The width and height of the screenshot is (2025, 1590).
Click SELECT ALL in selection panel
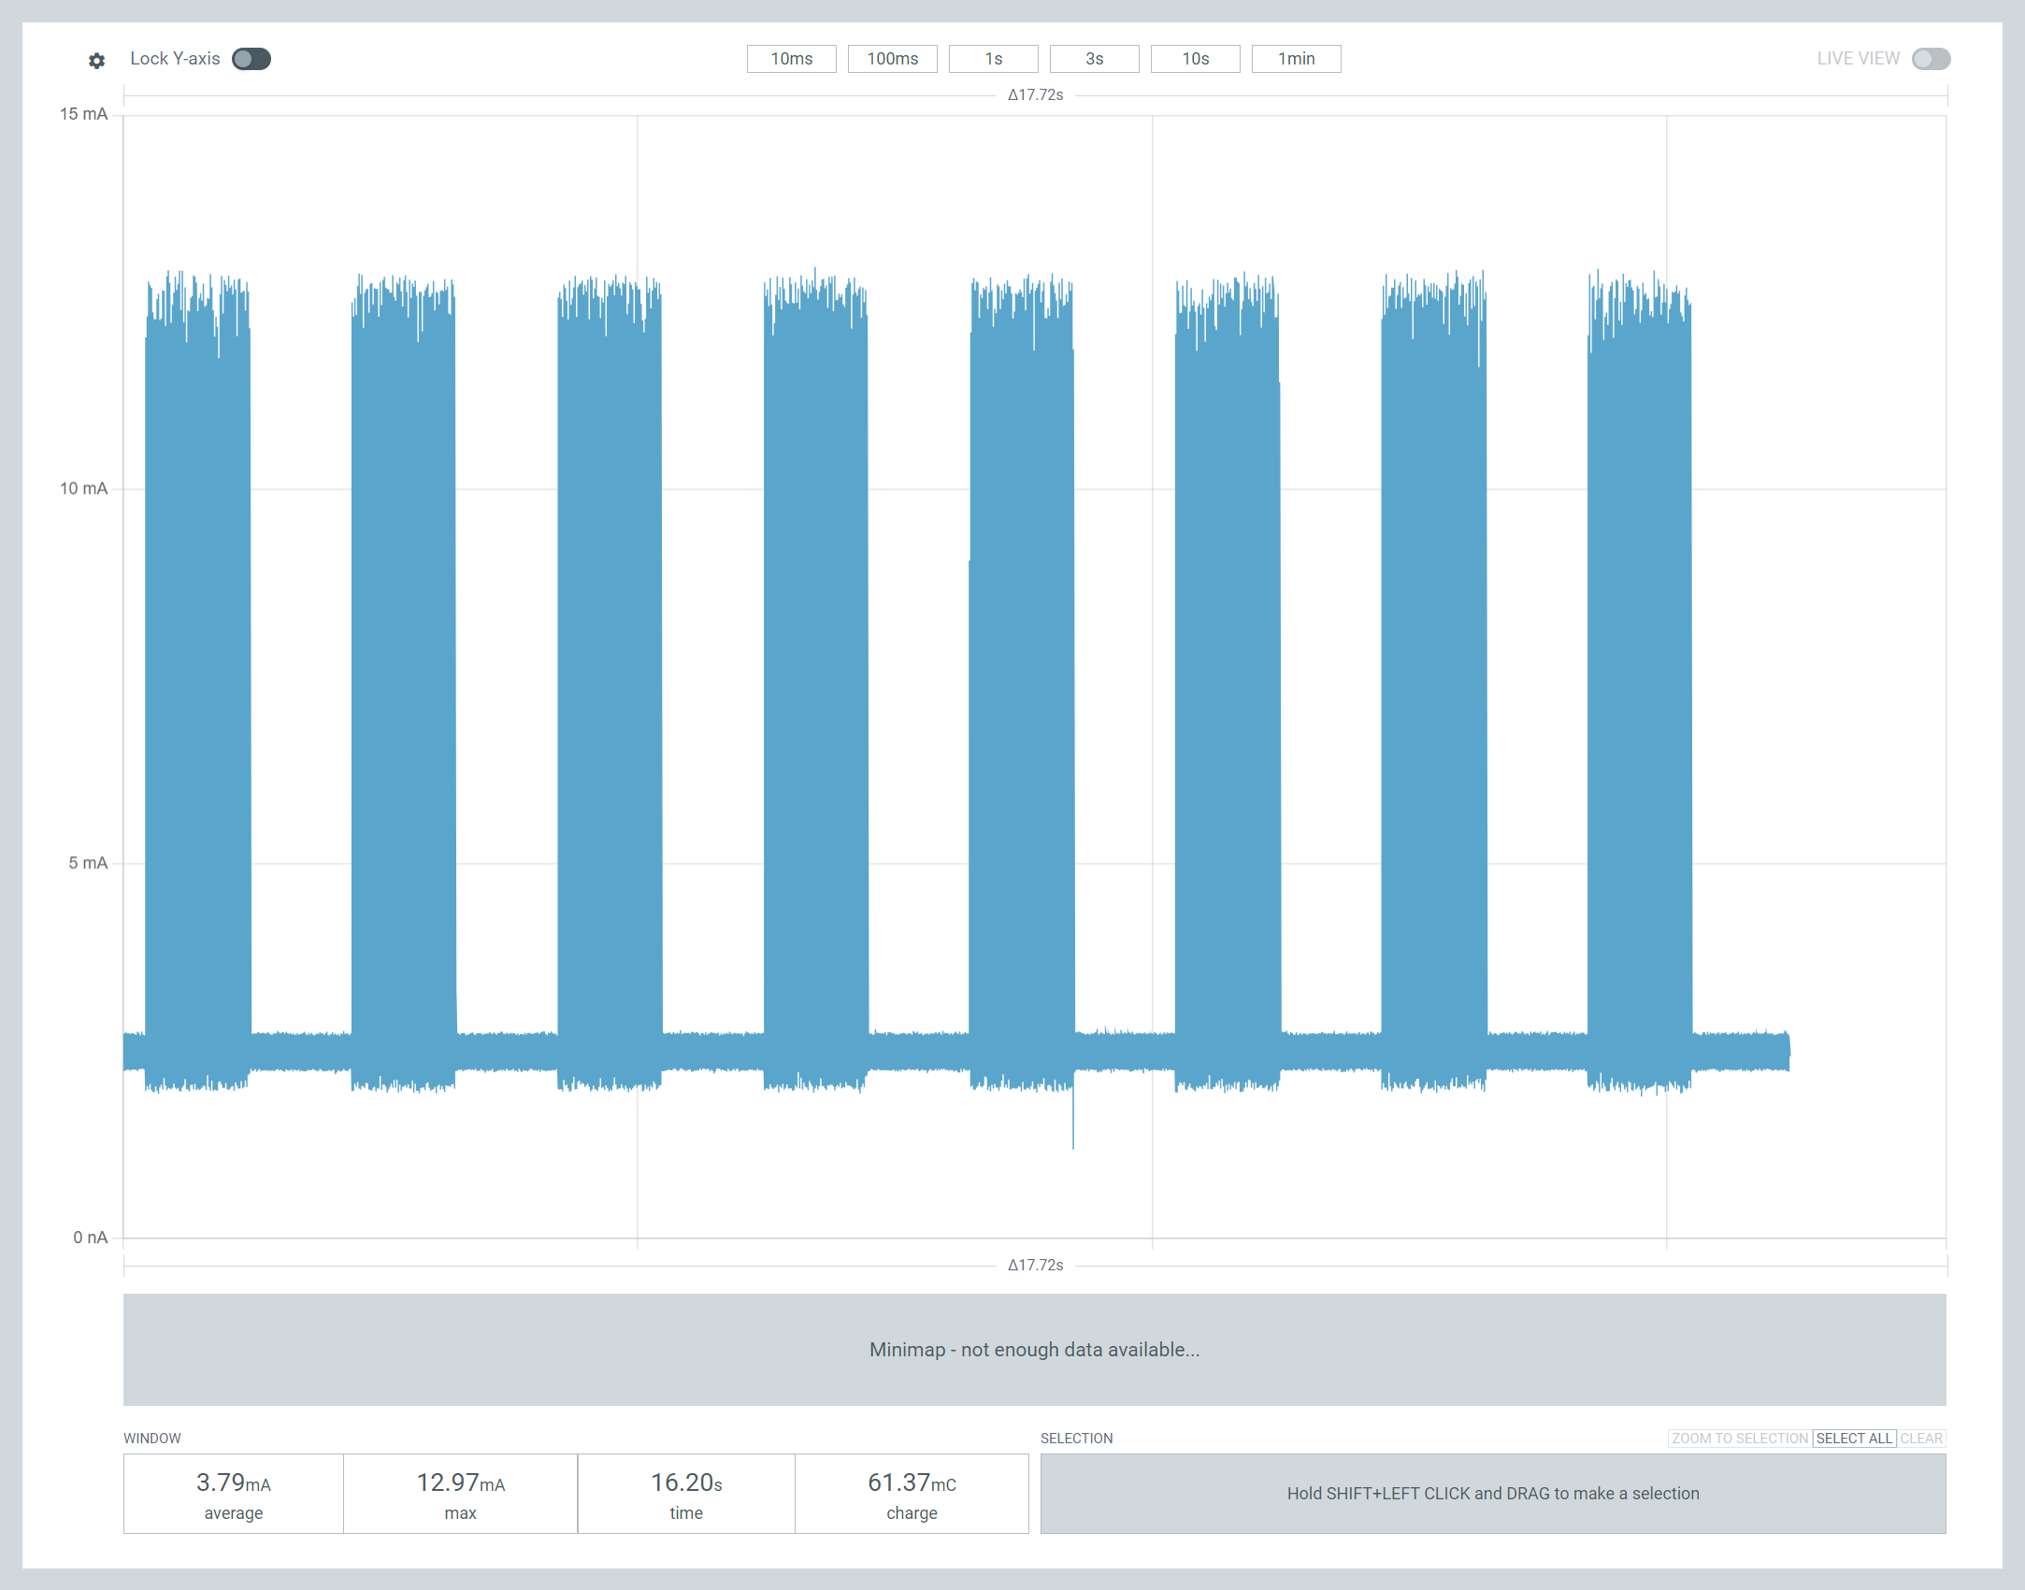tap(1854, 1439)
